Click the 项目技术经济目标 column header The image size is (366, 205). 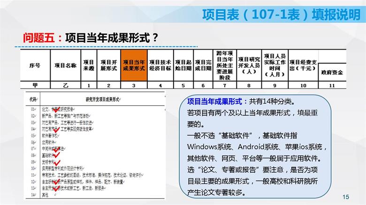160,65
